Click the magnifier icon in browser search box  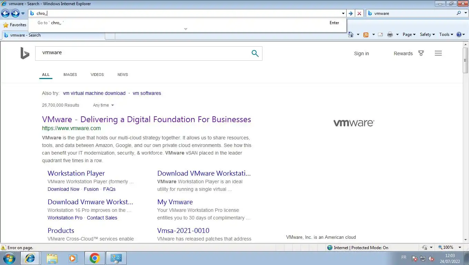(x=459, y=13)
